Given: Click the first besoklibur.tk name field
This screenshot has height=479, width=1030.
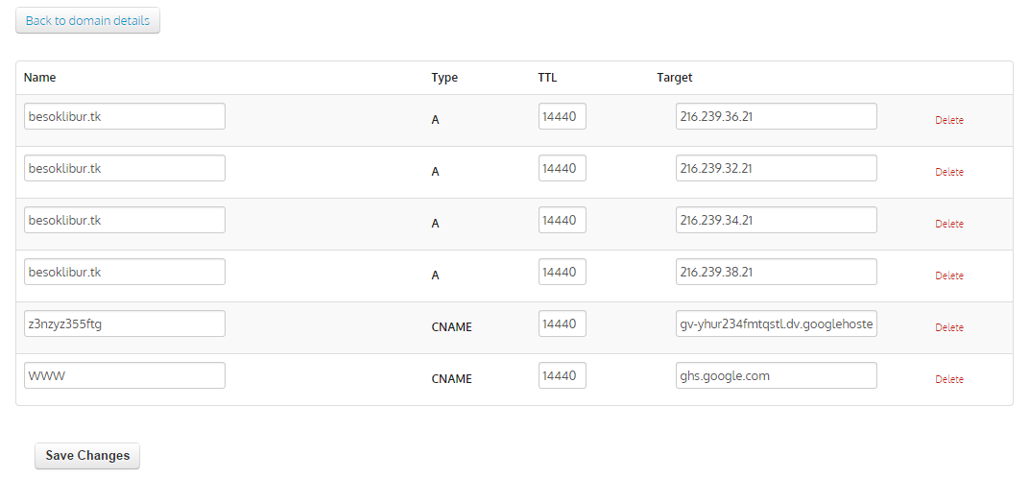Looking at the screenshot, I should click(x=125, y=116).
